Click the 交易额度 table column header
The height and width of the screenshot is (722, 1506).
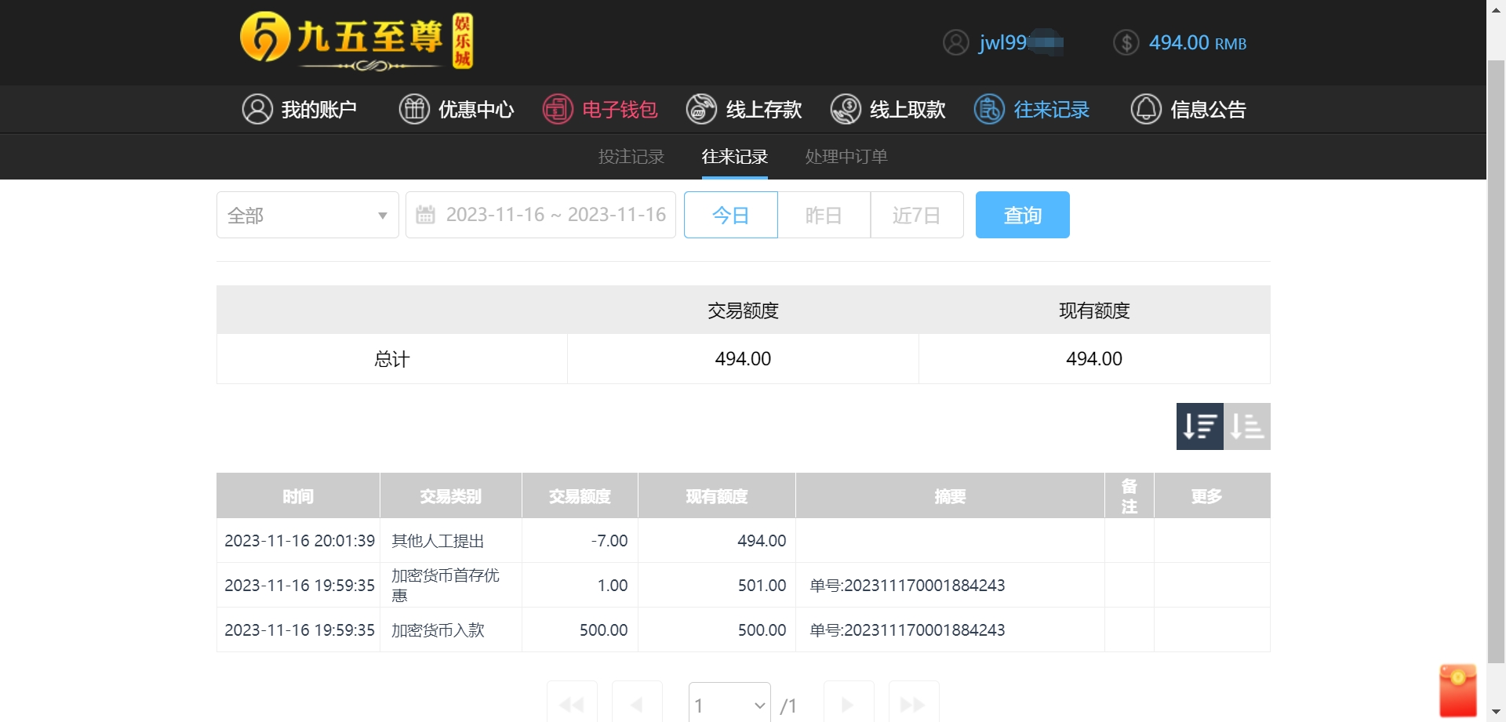click(x=580, y=495)
